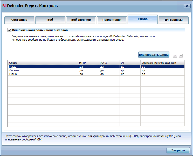The height and width of the screenshot is (156, 193).
Task: Click 'Совпадение слов целиком' column header
Action: [162, 63]
